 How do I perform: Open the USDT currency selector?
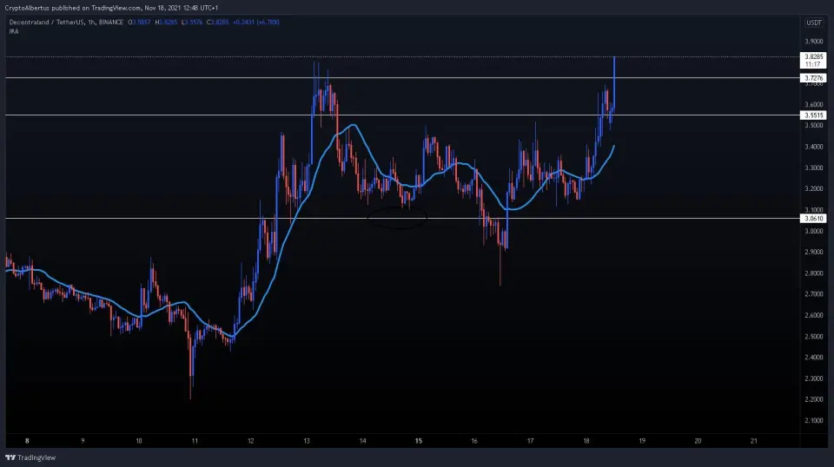tap(814, 23)
